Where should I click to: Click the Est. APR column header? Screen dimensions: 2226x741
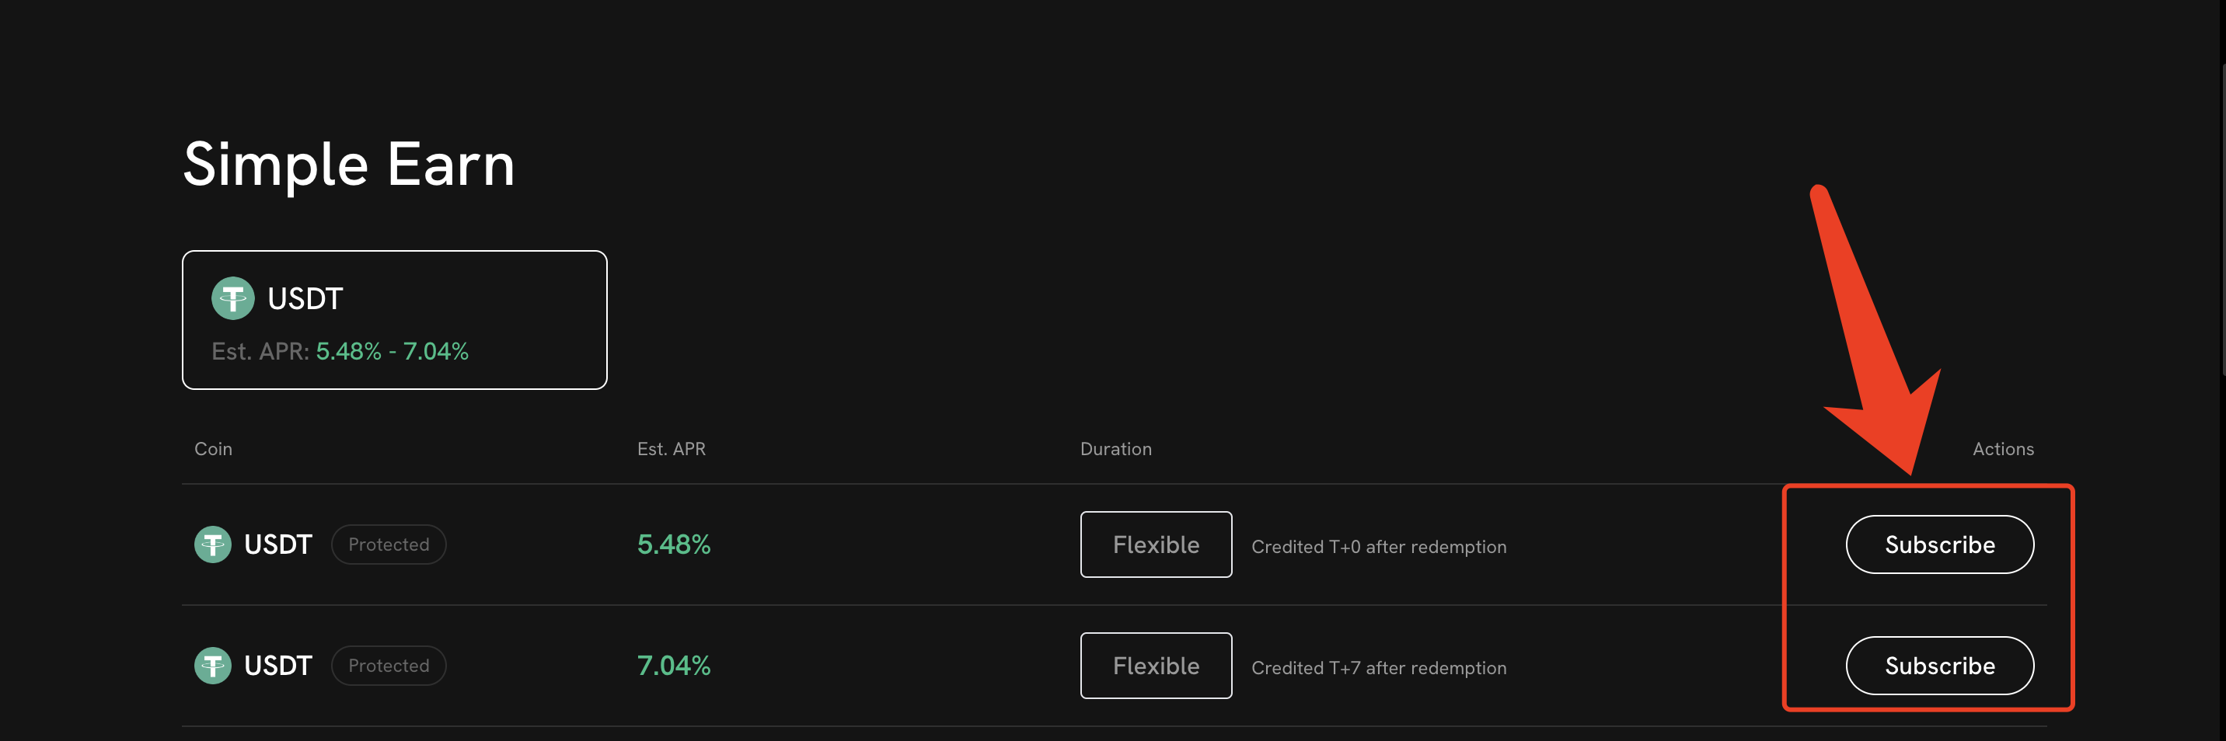tap(672, 449)
